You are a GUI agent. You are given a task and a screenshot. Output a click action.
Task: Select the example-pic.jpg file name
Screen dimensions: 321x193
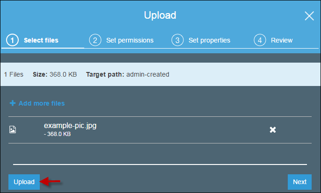(x=70, y=126)
